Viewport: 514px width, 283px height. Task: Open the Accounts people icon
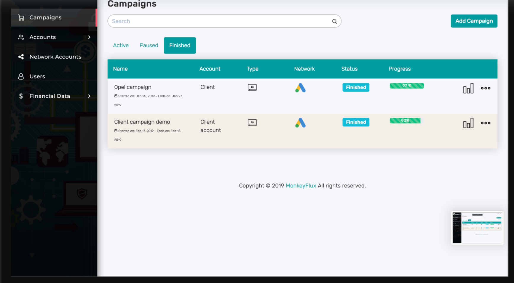21,37
